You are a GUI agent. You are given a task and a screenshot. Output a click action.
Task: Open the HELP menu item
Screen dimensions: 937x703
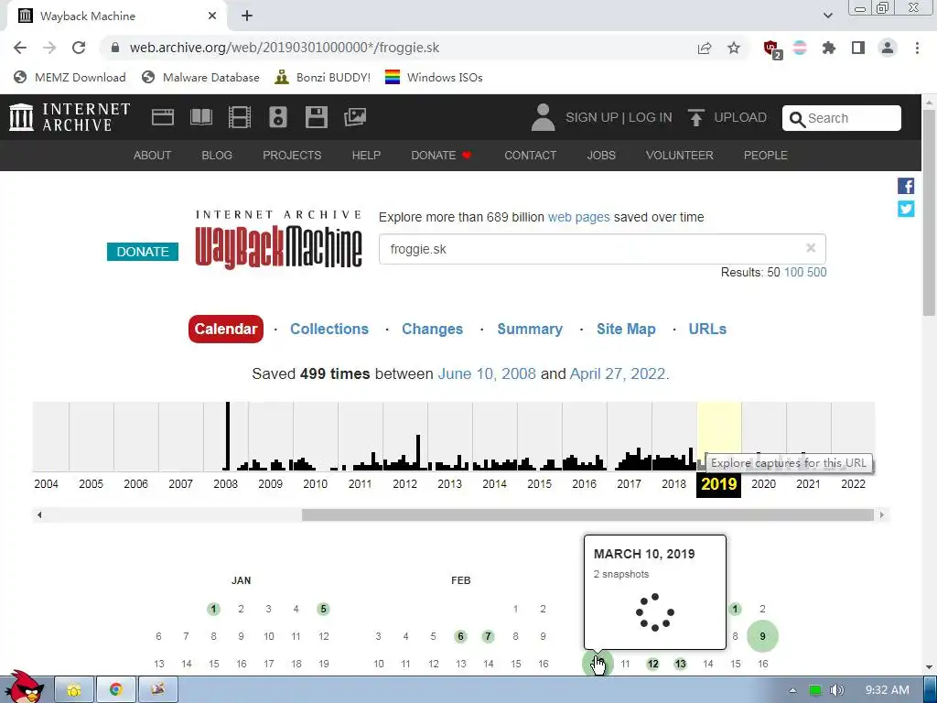tap(366, 156)
